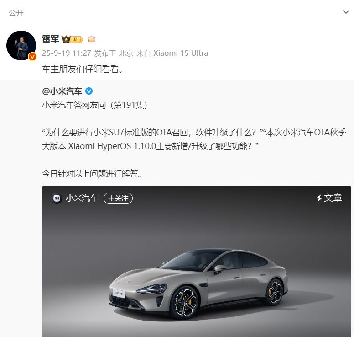Click the Xiaomi Mi logo in the article card
The image size is (354, 337).
point(57,198)
